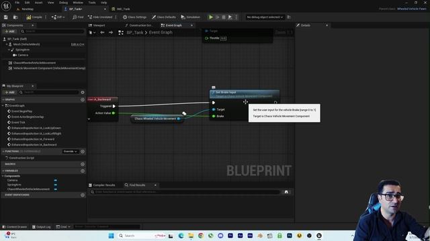Image resolution: width=430 pixels, height=241 pixels.
Task: Open the debug object selector dropdown
Action: click(265, 17)
